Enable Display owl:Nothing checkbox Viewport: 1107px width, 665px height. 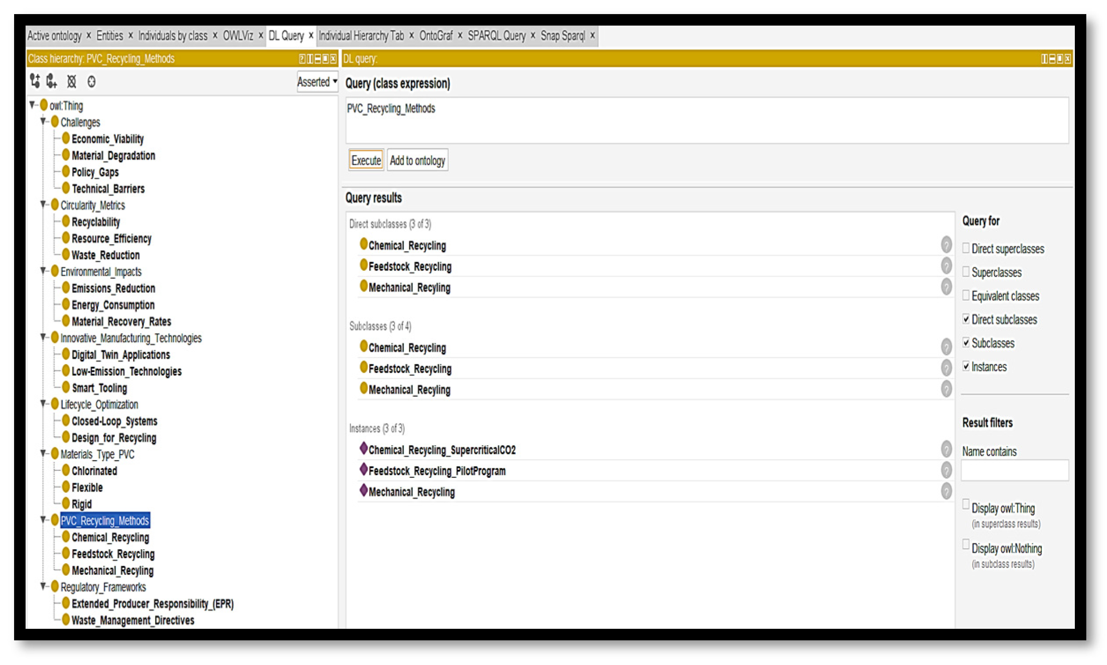pos(966,544)
